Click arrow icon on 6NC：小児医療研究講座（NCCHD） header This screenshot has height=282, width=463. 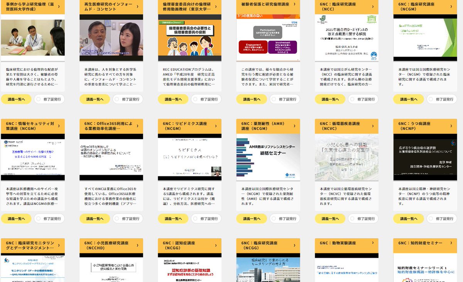point(137,246)
